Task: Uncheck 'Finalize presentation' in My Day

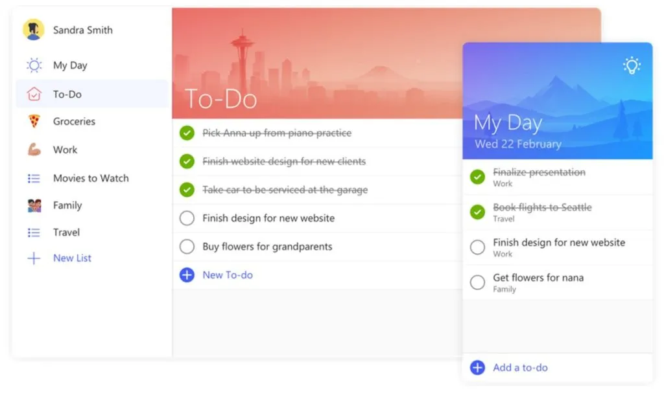Action: click(477, 177)
